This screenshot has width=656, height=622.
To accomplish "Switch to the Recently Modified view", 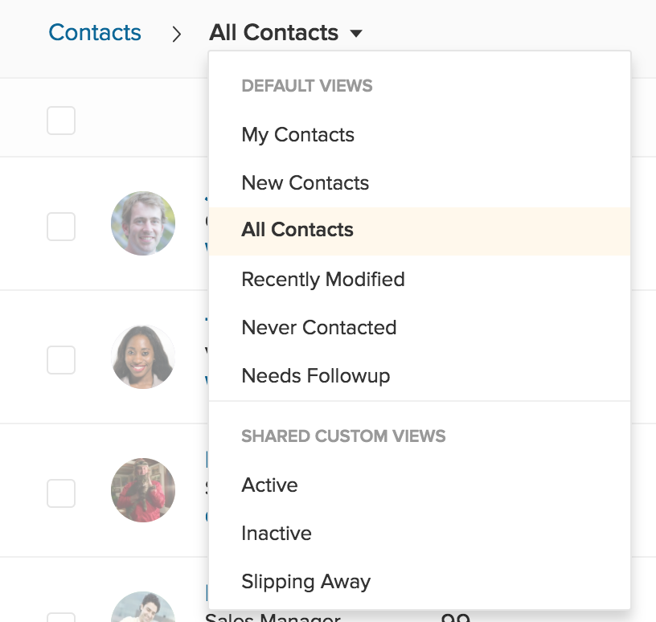I will pos(322,280).
